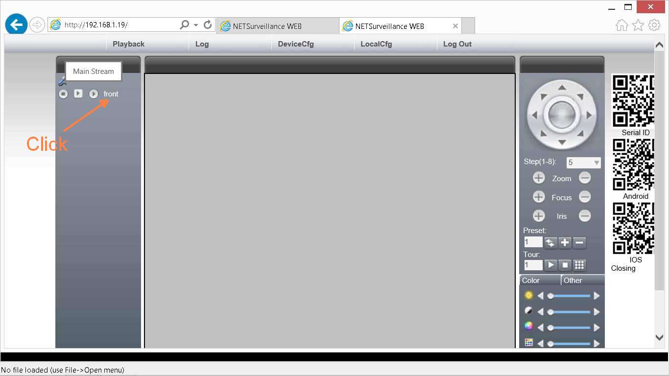Click the Android QR code

(633, 165)
